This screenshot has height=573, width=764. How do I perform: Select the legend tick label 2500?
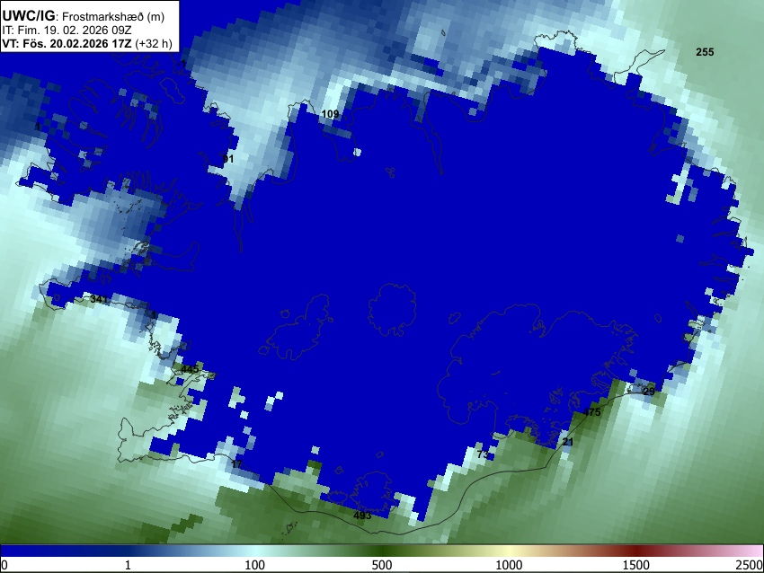coord(750,565)
